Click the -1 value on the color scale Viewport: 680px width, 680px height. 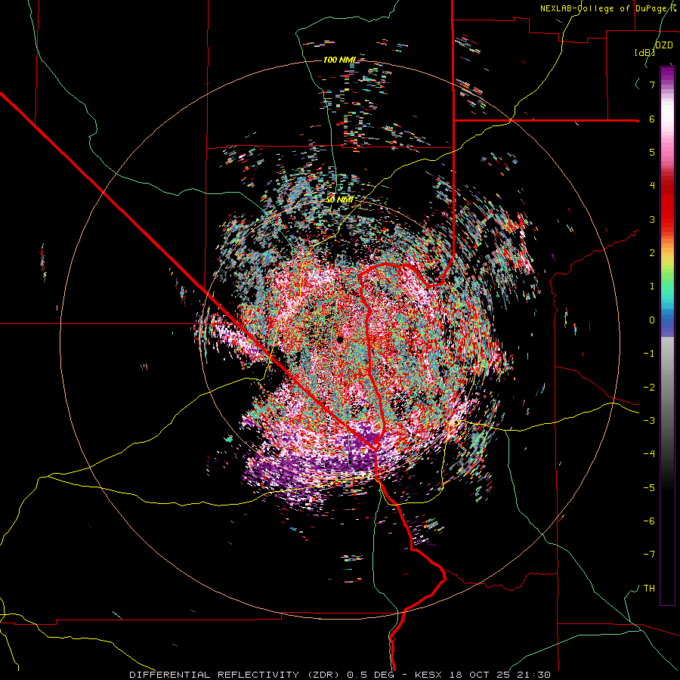649,354
